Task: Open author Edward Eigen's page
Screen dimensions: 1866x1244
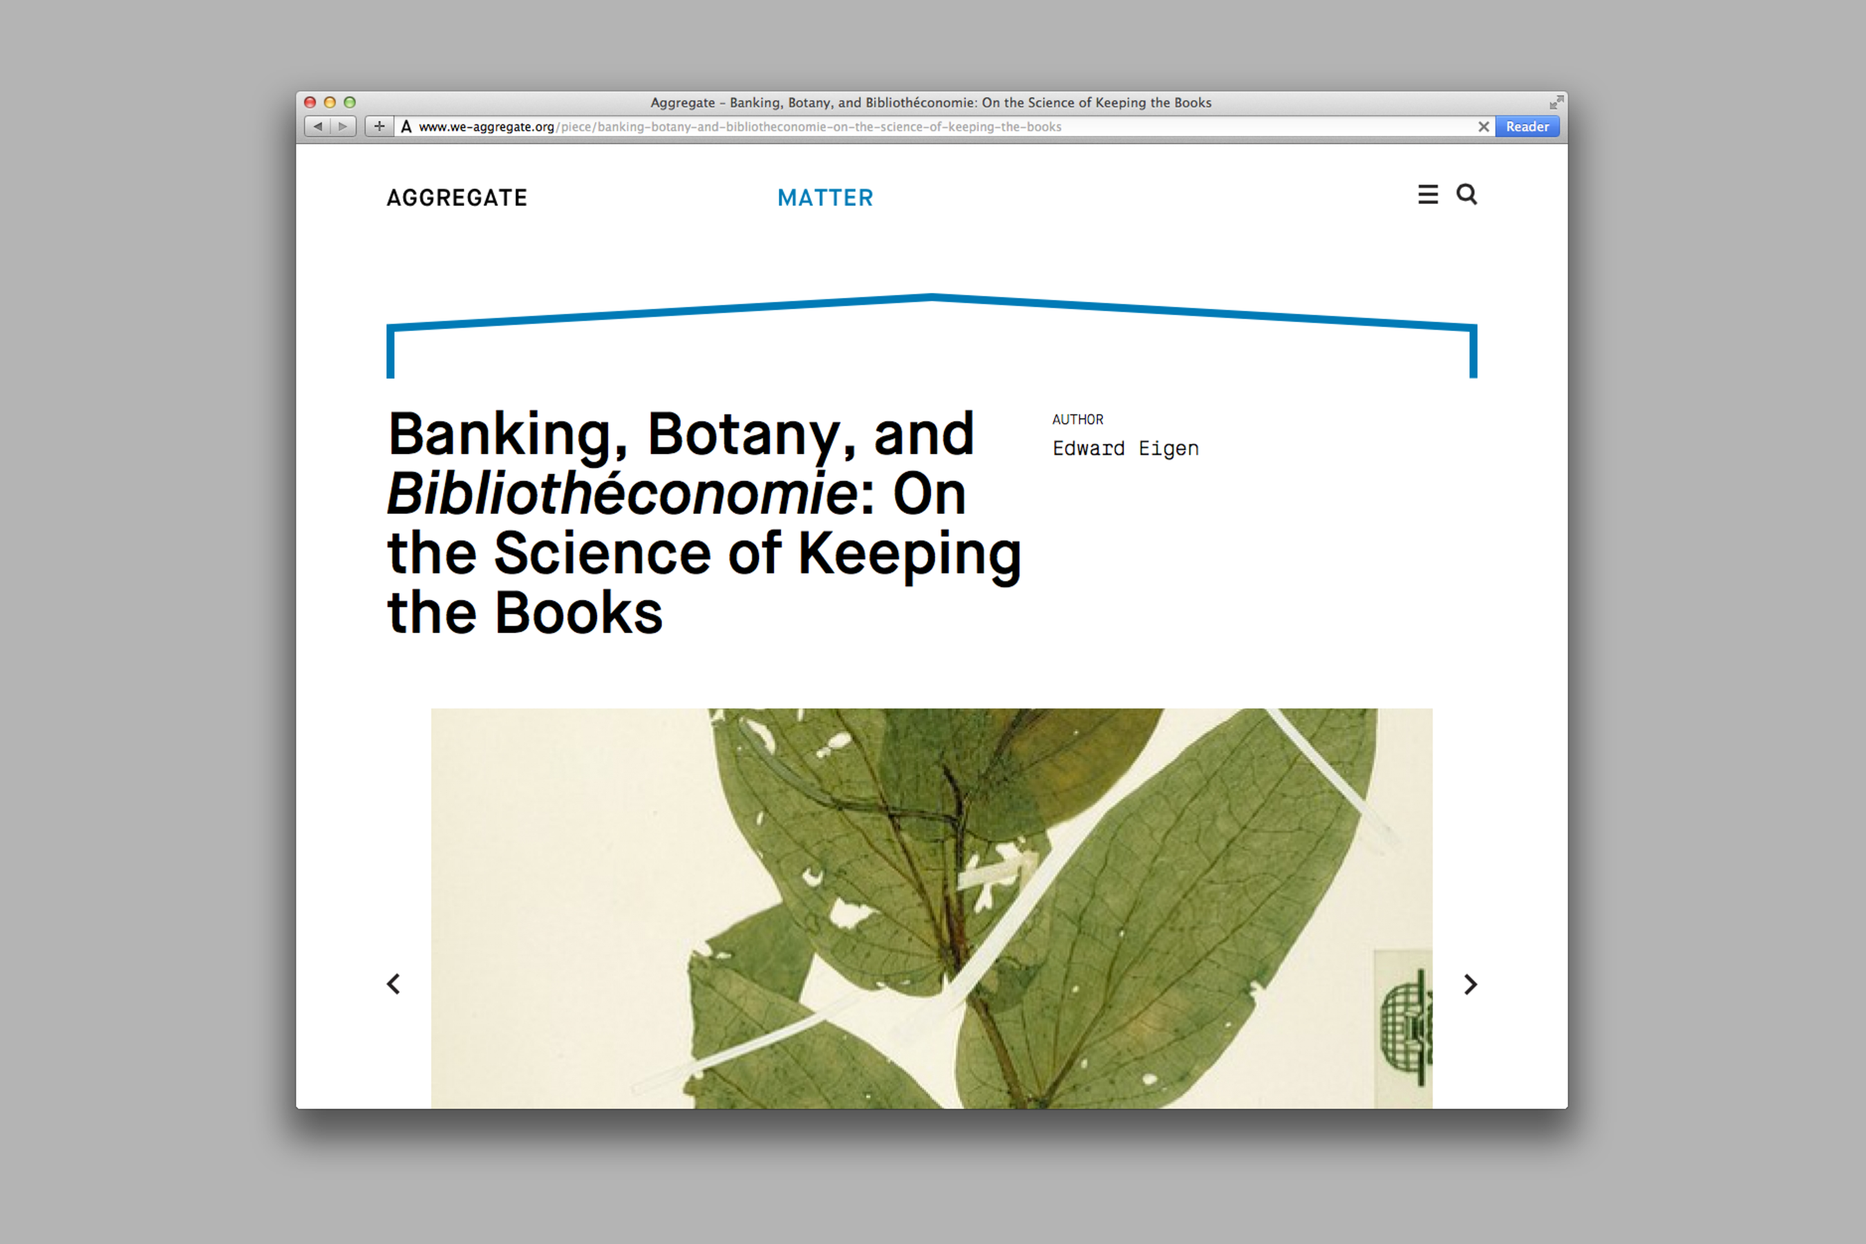Action: tap(1125, 449)
